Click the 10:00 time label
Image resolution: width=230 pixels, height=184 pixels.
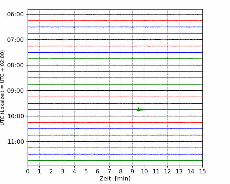(x=16, y=116)
